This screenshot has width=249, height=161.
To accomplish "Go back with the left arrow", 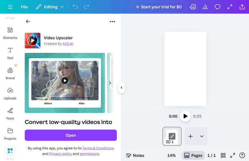I will (28, 21).
